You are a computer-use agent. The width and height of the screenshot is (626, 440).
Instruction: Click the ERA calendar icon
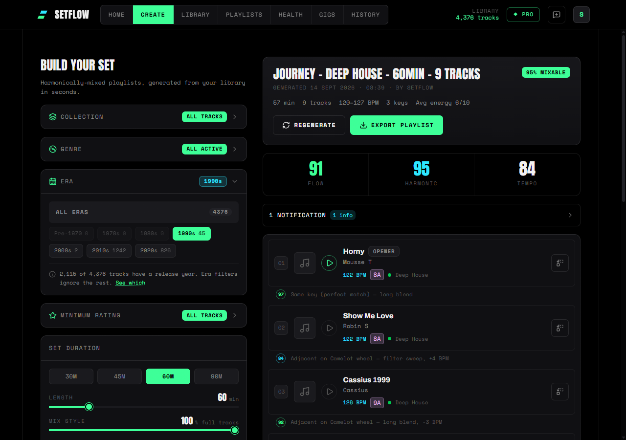point(53,181)
